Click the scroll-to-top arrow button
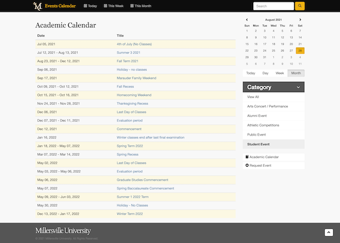Screen dimensions: 340x243 (329, 232)
